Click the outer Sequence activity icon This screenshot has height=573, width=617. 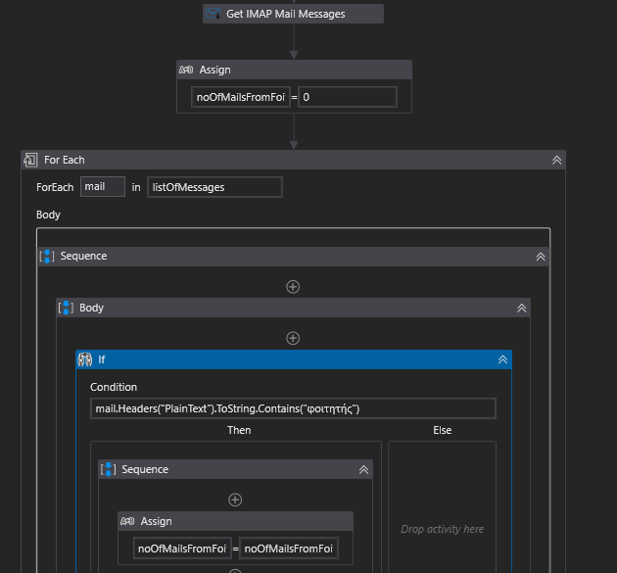coord(47,256)
